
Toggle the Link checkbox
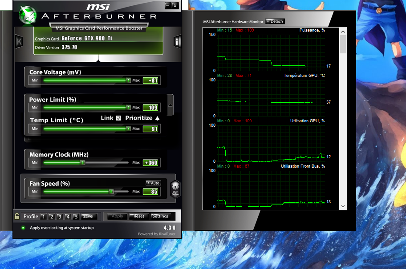pos(118,118)
